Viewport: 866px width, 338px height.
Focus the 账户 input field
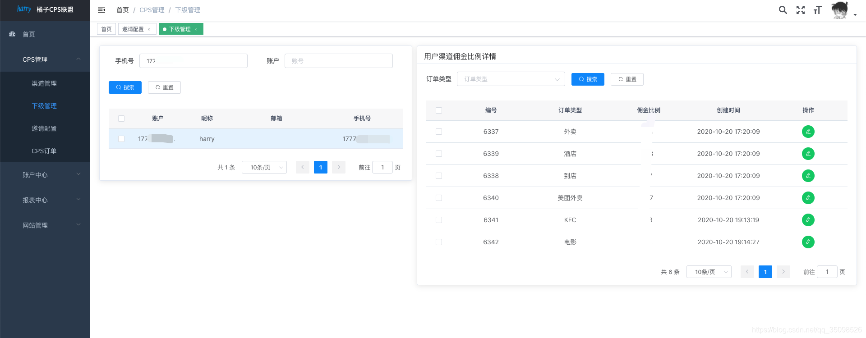tap(339, 61)
